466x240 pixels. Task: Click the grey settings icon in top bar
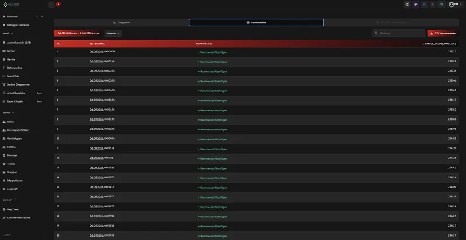click(x=432, y=5)
